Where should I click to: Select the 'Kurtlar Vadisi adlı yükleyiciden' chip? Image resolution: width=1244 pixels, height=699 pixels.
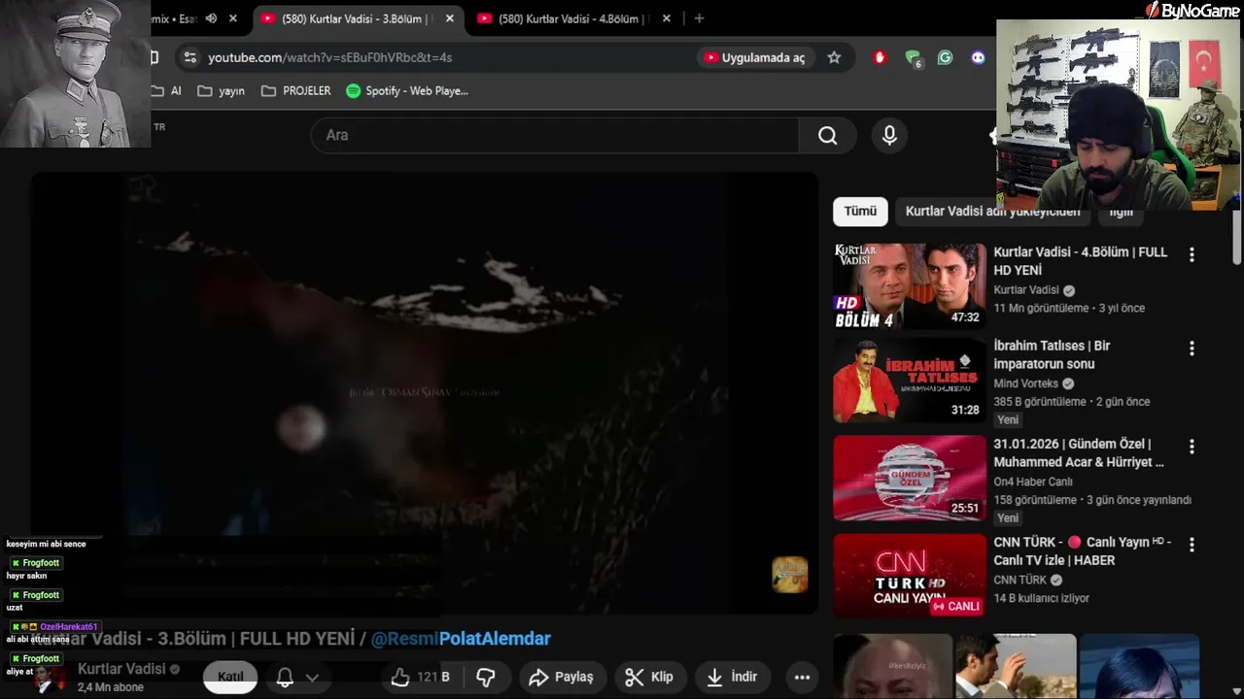coord(992,211)
